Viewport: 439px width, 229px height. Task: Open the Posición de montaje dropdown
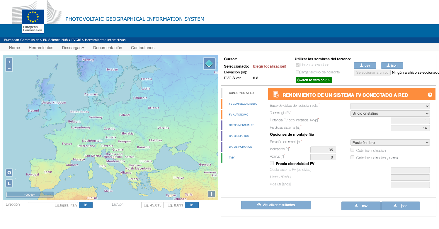pyautogui.click(x=390, y=142)
